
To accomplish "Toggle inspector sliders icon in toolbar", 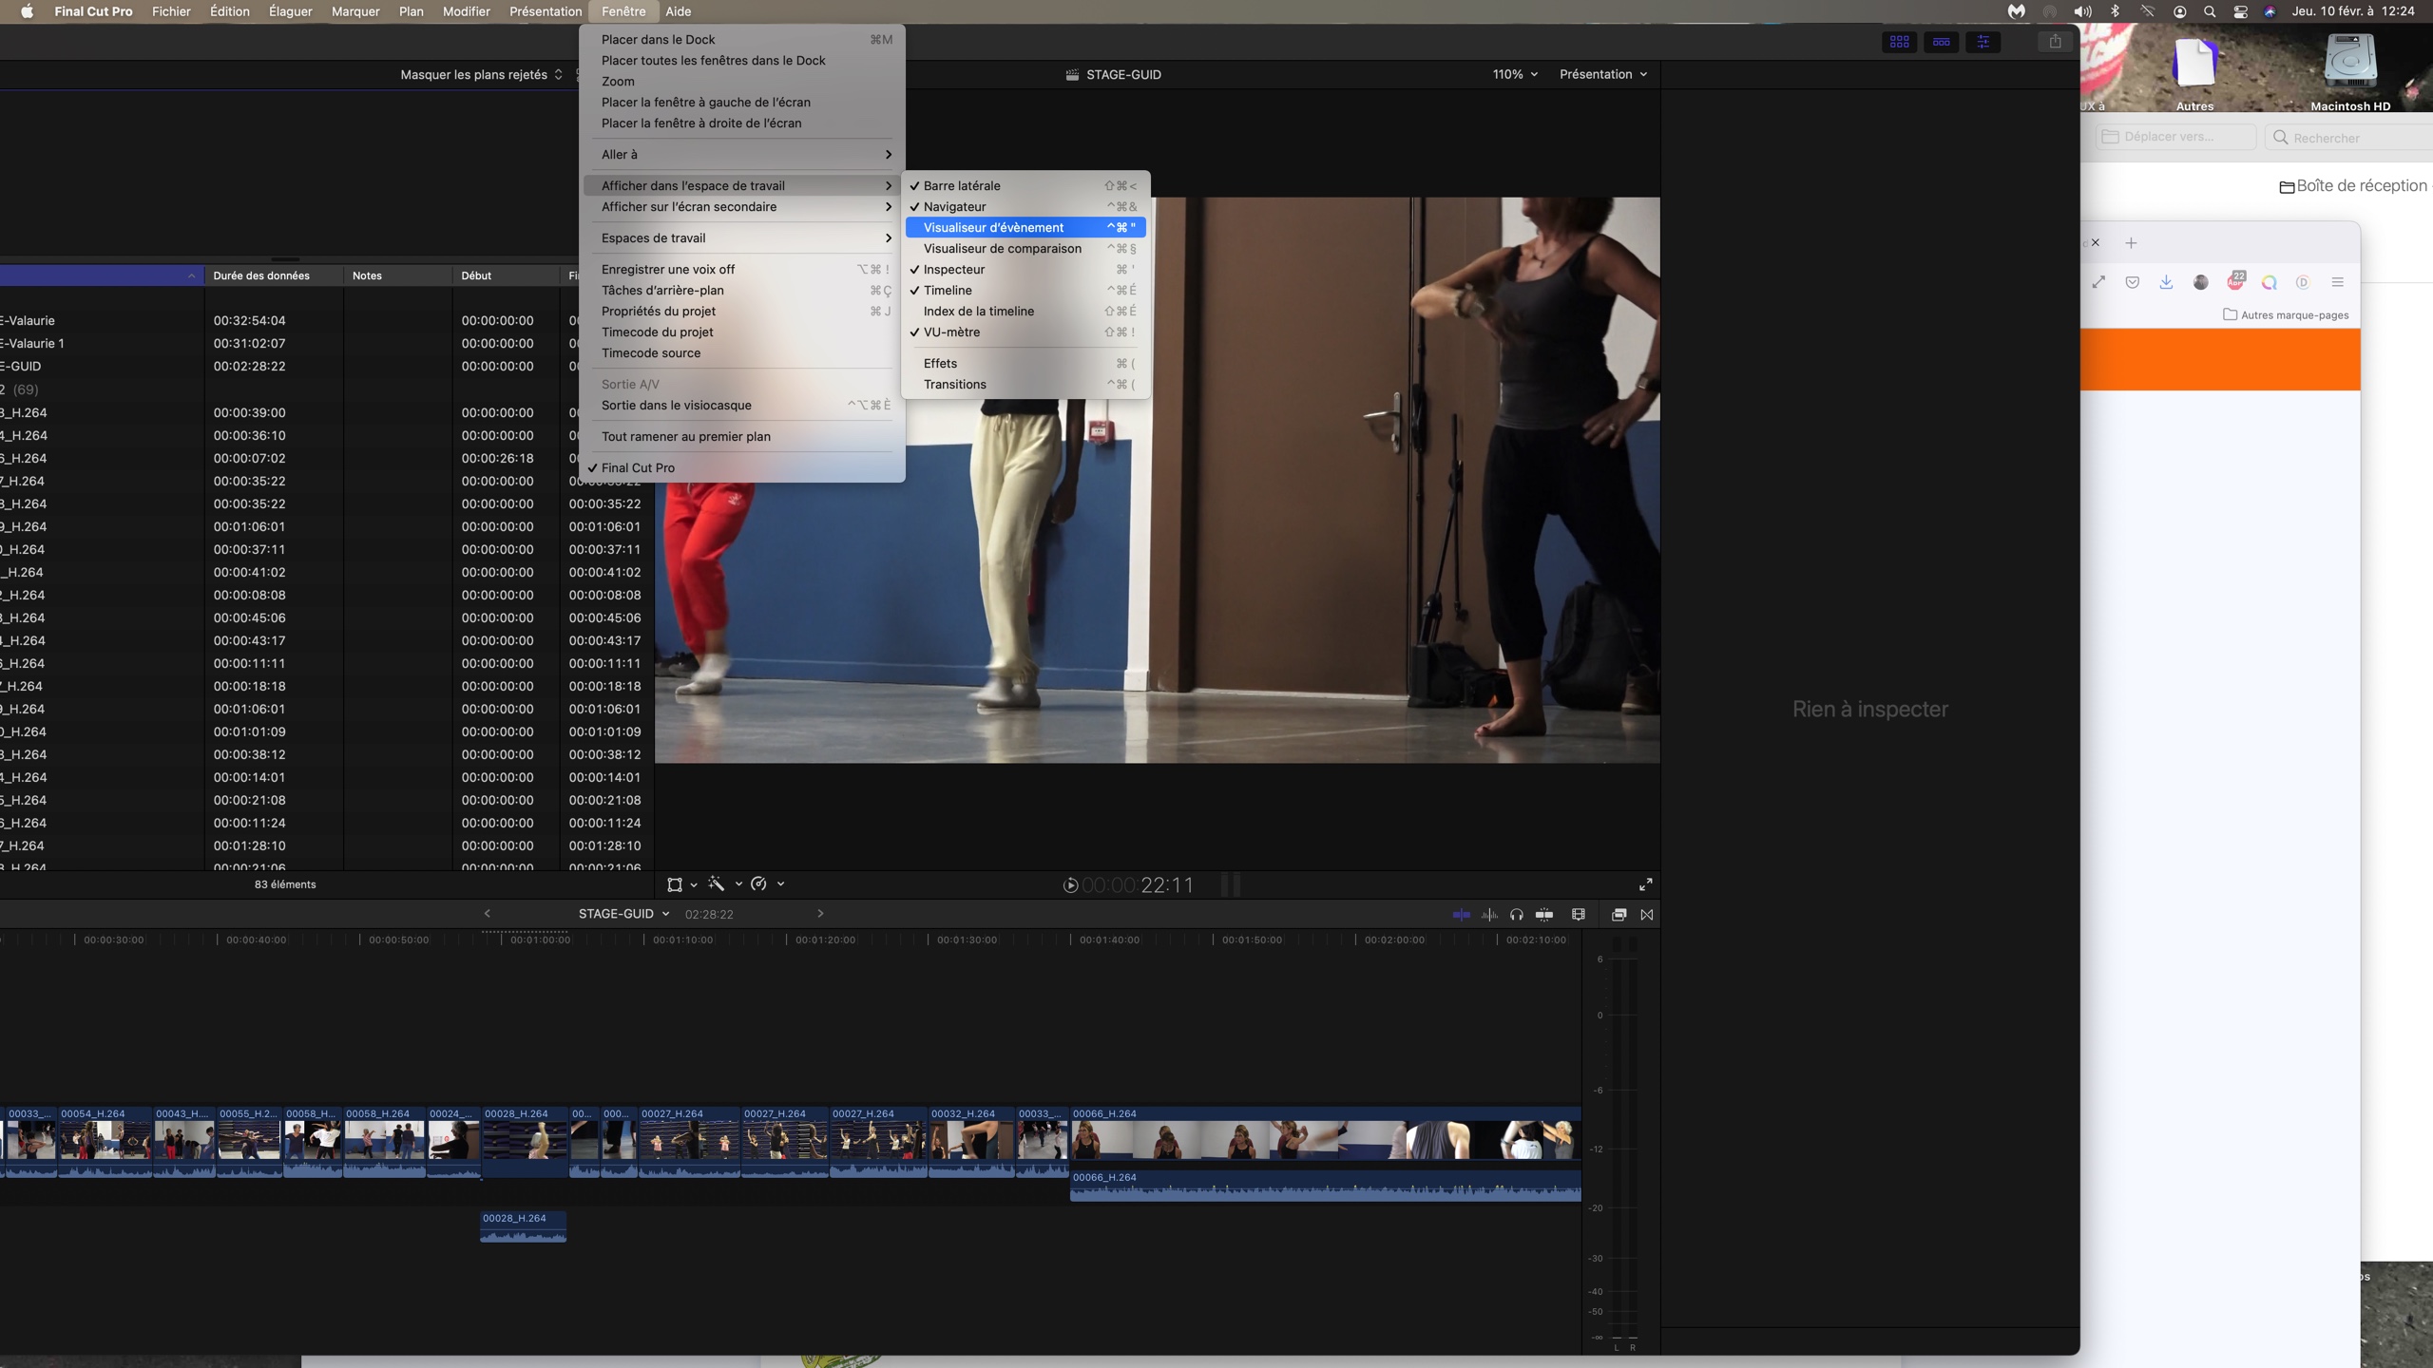I will coord(1983,42).
